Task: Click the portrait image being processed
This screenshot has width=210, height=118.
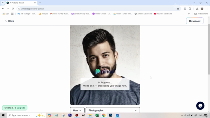Action: [105, 65]
